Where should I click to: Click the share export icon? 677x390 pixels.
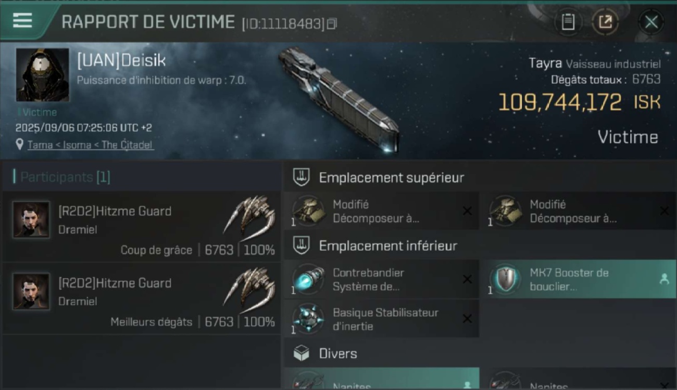tap(605, 22)
